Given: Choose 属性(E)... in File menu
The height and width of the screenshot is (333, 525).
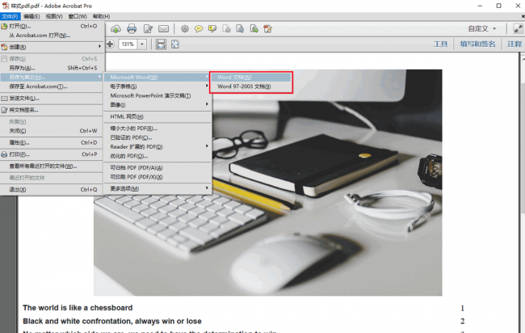Looking at the screenshot, I should click(52, 143).
